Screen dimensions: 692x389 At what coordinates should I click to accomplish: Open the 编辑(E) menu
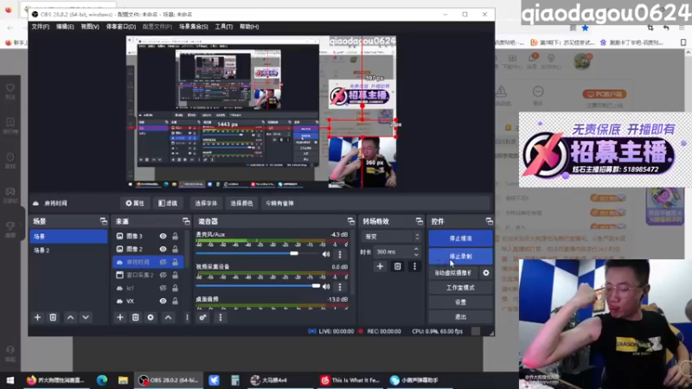65,27
